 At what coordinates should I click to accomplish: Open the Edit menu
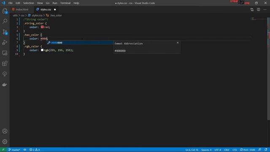pos(18,3)
